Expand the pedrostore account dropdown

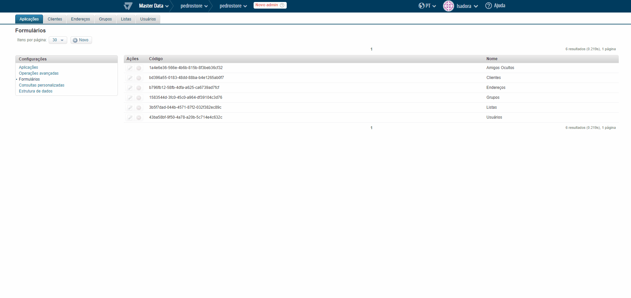[194, 6]
